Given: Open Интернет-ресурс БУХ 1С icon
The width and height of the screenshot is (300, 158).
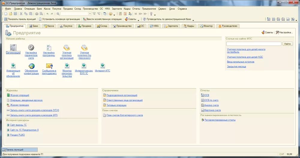Looking at the screenshot, I should 84,66.
